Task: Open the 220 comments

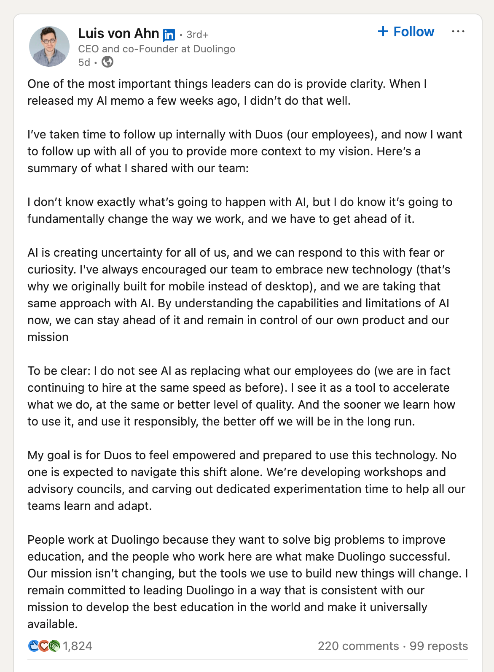Action: tap(358, 646)
